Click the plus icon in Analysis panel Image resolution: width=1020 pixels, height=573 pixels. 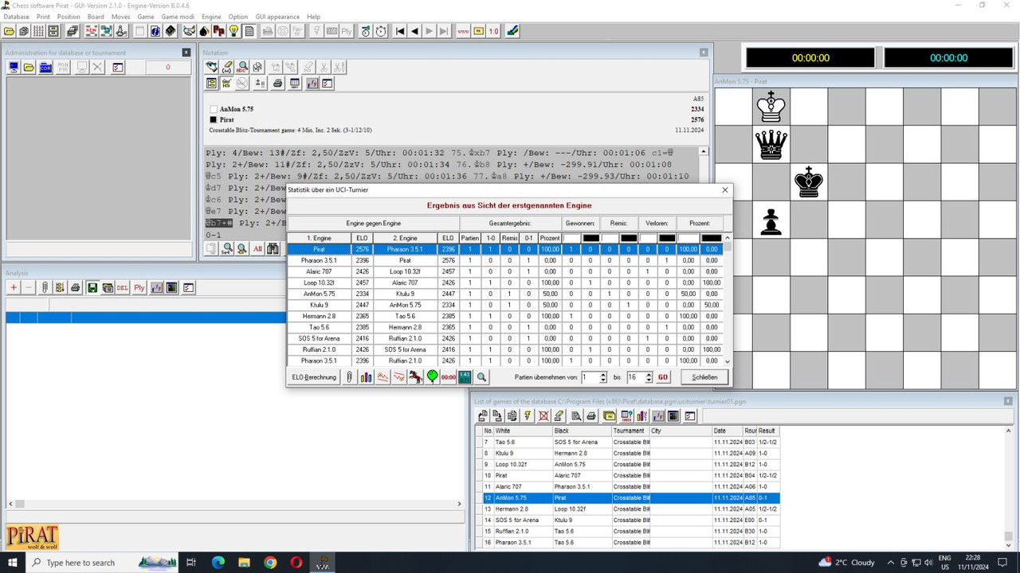tap(14, 287)
